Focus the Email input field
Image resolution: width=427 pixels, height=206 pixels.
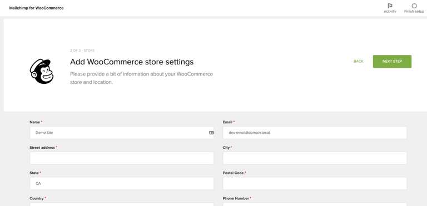315,133
